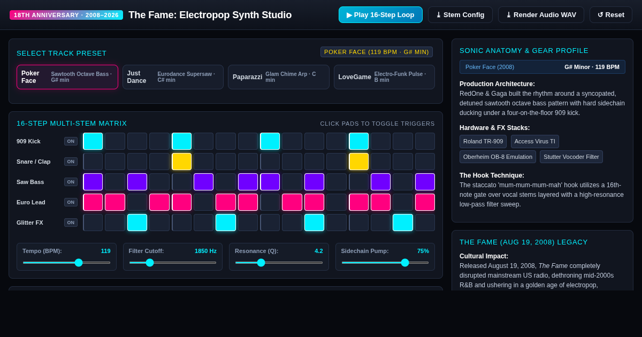Click the 1850 Hz cutoff value
Image resolution: width=642 pixels, height=337 pixels.
click(x=205, y=251)
